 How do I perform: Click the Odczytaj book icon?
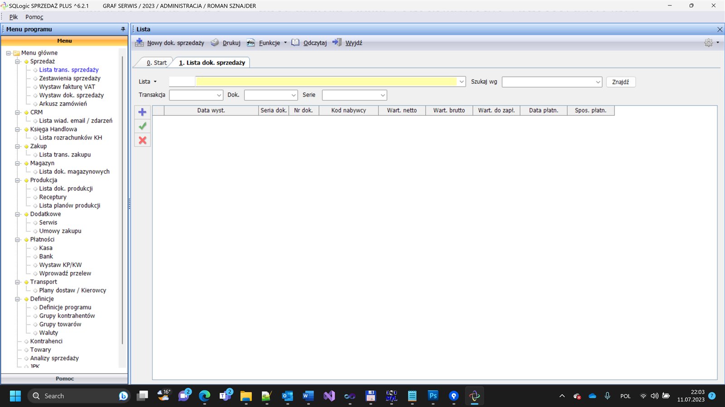coord(295,43)
